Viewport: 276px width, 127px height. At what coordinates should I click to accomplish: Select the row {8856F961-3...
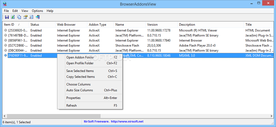point(138,40)
